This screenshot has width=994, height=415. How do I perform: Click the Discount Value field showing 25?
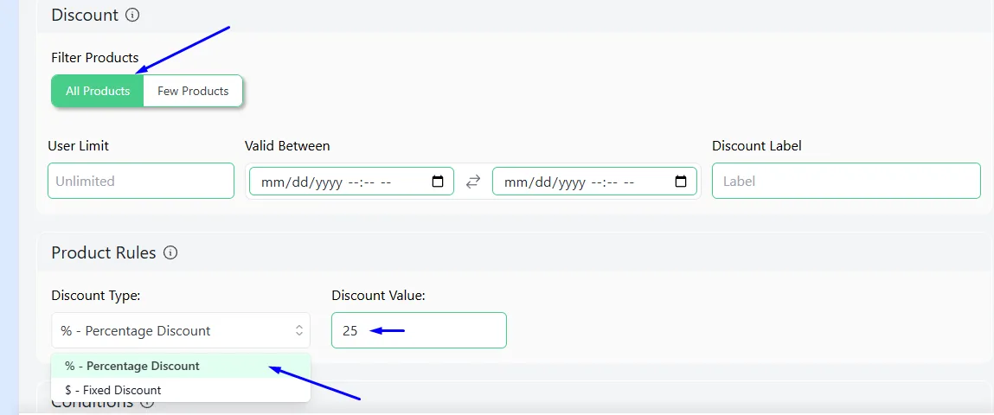coord(419,330)
